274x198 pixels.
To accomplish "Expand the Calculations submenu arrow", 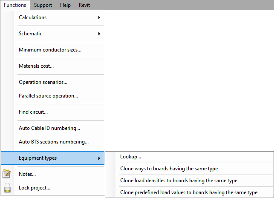I will point(99,17).
